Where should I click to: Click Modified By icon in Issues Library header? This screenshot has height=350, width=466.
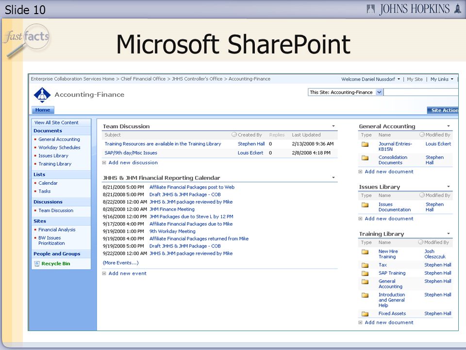pos(422,195)
